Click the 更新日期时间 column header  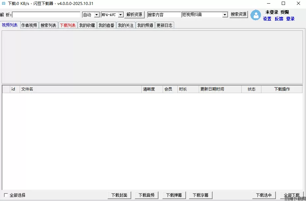pyautogui.click(x=220, y=89)
